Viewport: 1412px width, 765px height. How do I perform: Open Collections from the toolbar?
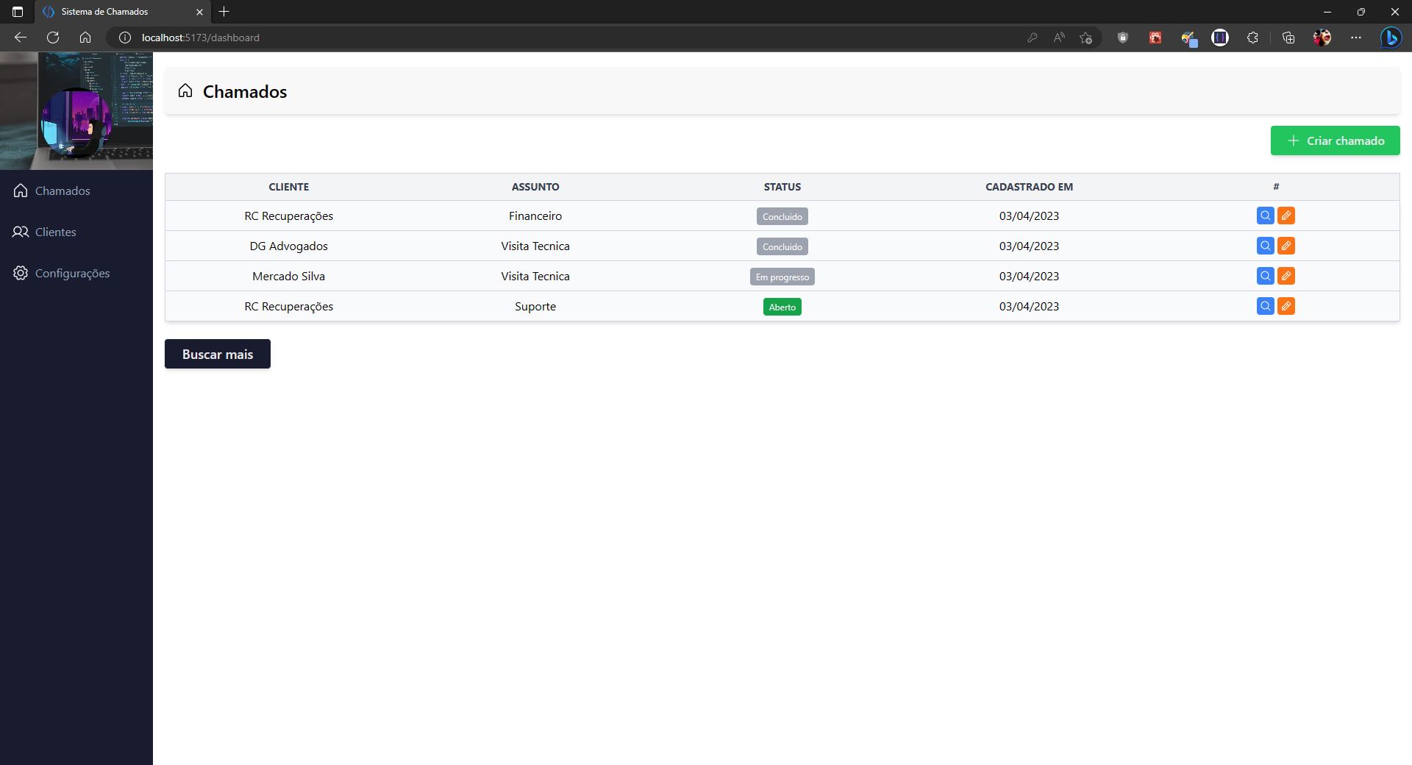1288,38
